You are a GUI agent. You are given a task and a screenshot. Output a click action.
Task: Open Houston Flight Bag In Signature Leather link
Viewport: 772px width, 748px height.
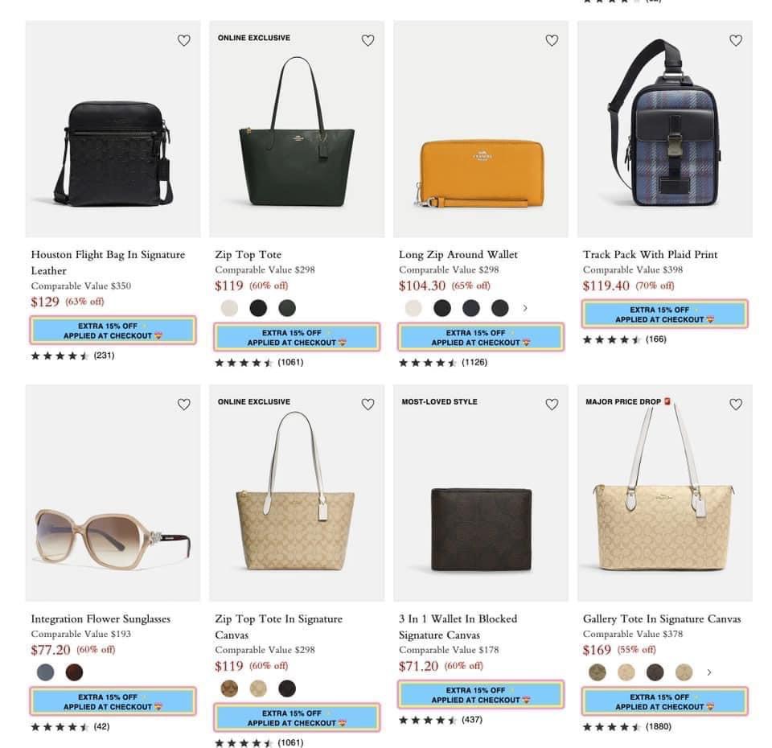point(108,262)
